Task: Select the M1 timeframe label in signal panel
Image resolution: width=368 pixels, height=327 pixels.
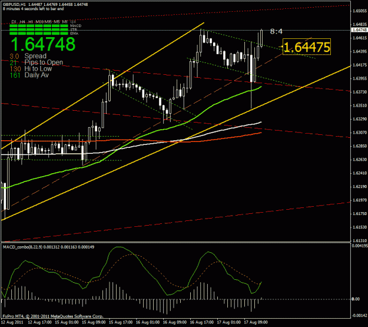Action: 65,22
